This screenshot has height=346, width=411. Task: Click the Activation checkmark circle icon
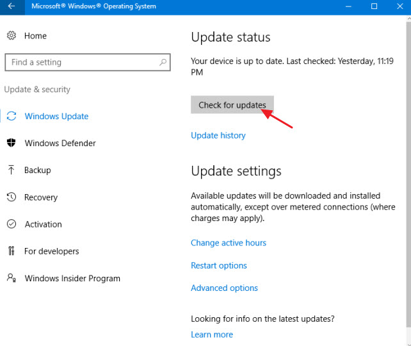[x=12, y=224]
